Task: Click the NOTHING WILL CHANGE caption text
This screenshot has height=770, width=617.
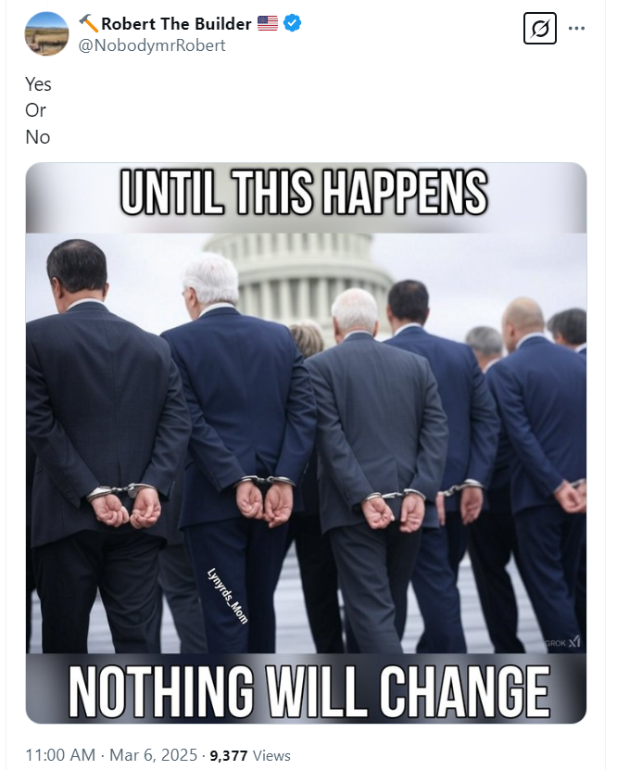Action: [309, 692]
